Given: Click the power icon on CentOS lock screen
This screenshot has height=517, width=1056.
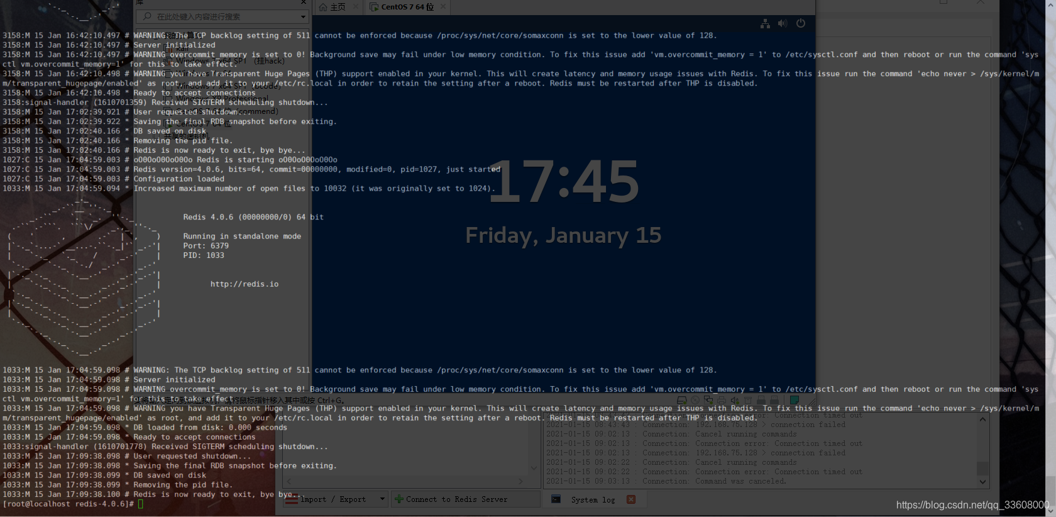Looking at the screenshot, I should [801, 23].
